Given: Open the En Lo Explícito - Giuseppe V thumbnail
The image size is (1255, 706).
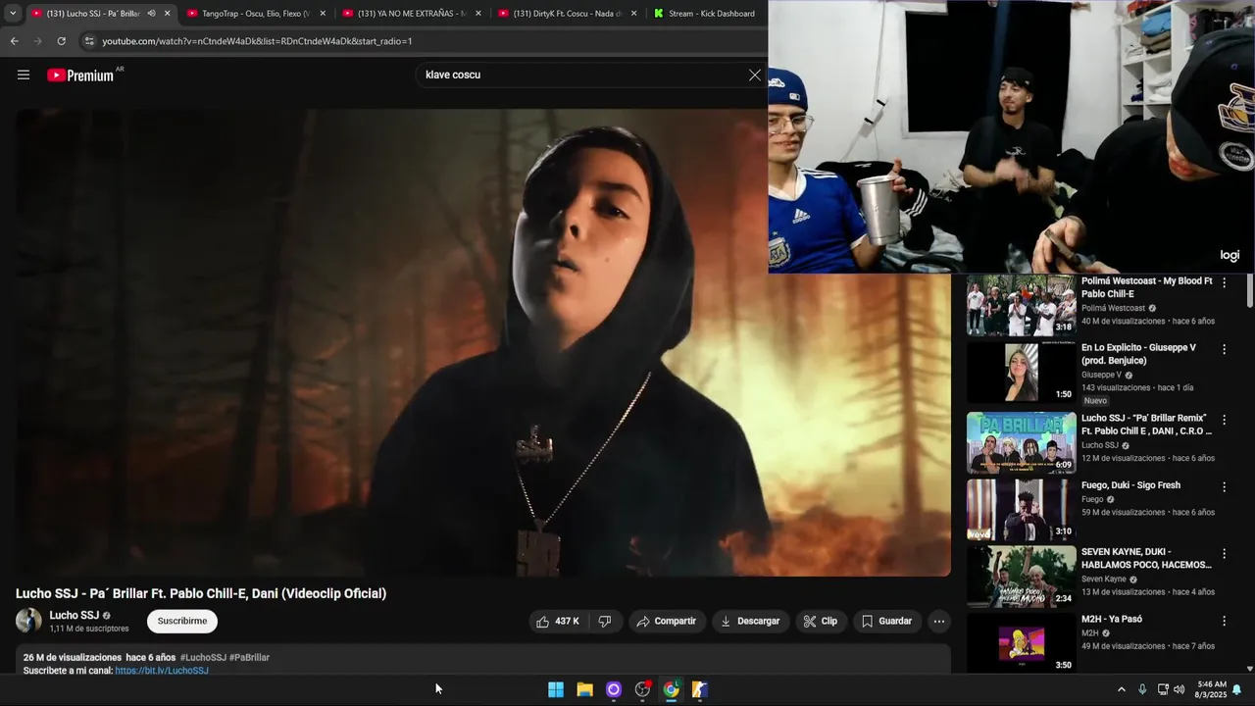Looking at the screenshot, I should point(1021,372).
